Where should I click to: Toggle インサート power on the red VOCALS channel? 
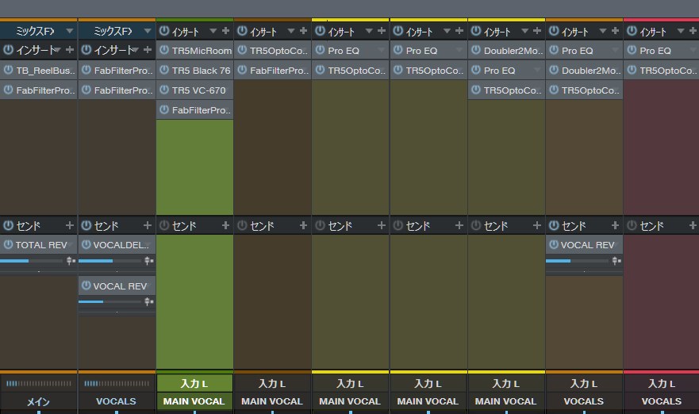click(x=632, y=30)
